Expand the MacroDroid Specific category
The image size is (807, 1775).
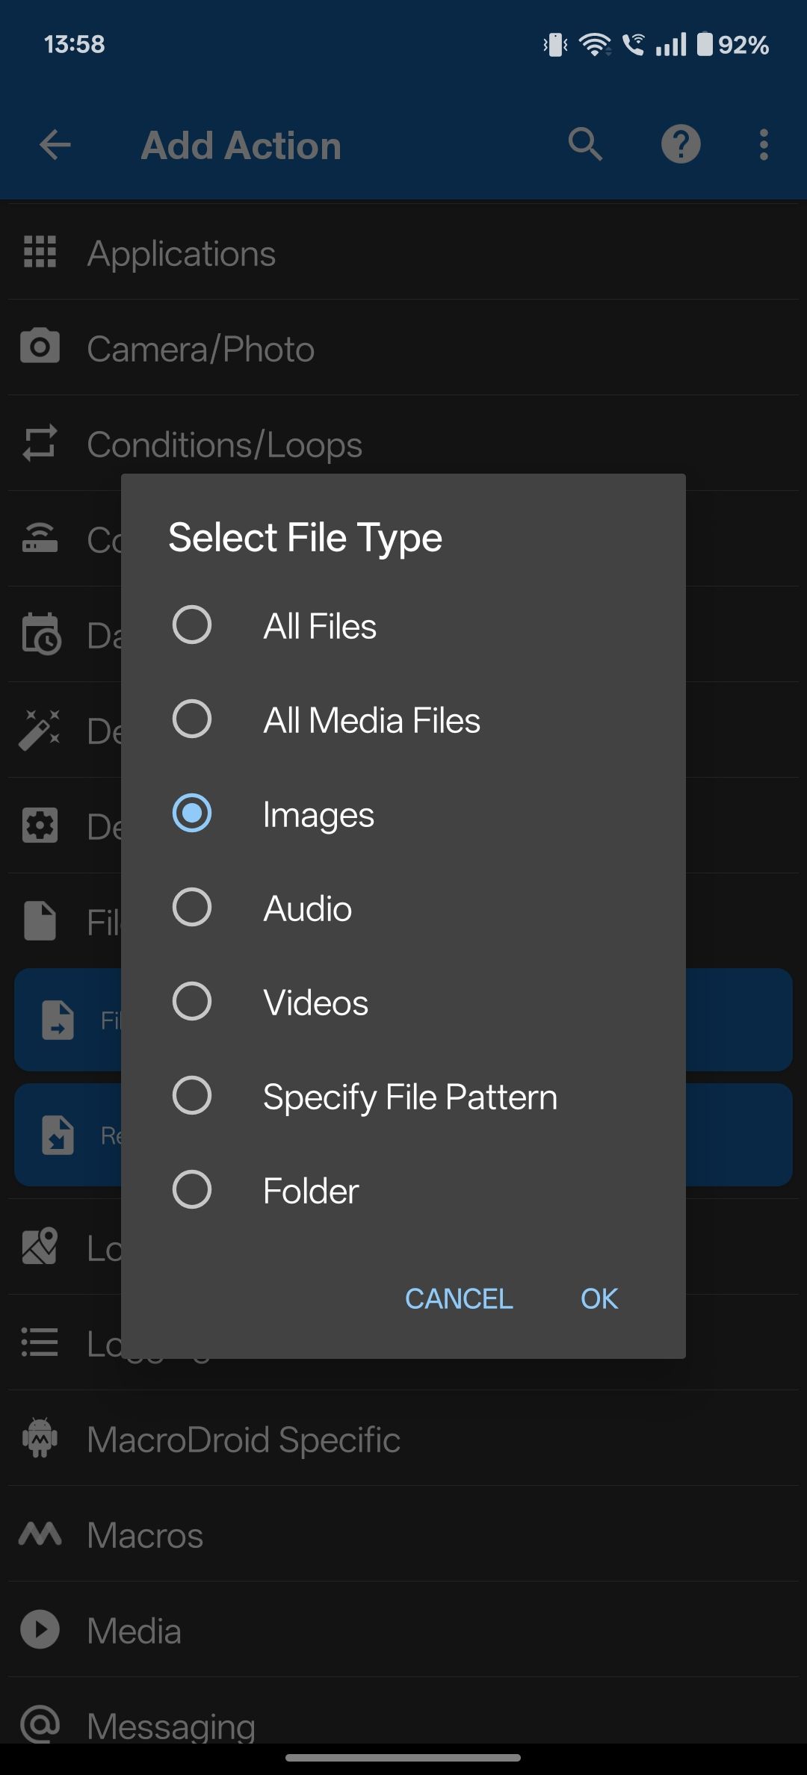[403, 1439]
